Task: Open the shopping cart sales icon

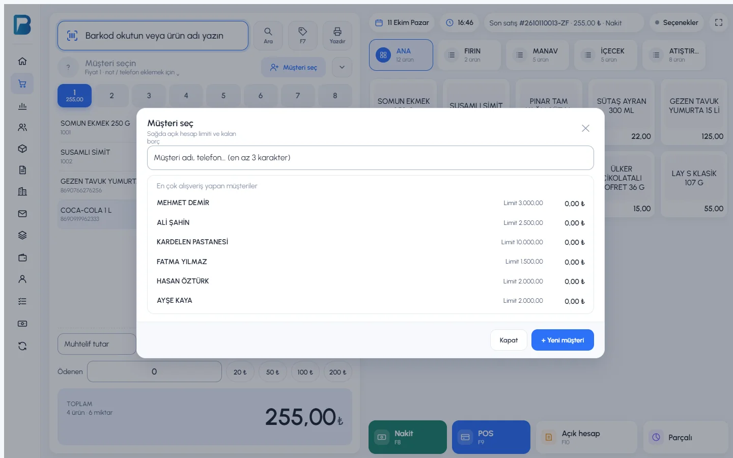Action: pyautogui.click(x=22, y=84)
